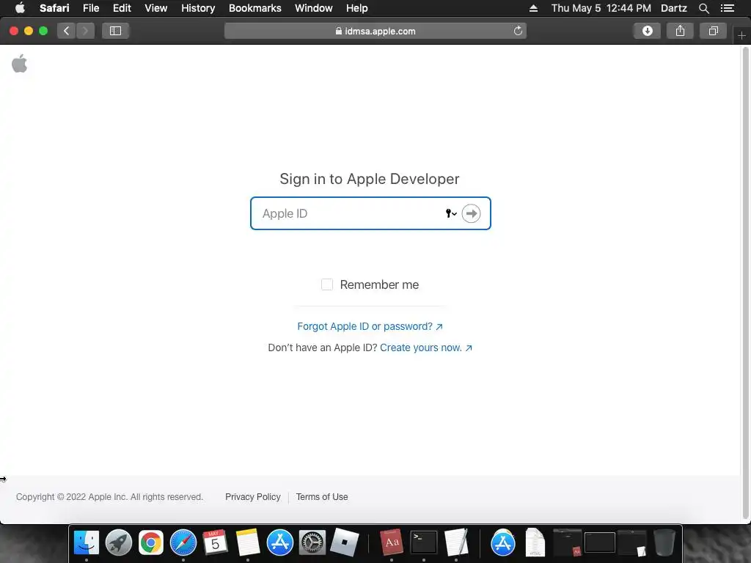Click Forgot Apple ID or password link
Screen dimensions: 751x563
[x=370, y=326]
